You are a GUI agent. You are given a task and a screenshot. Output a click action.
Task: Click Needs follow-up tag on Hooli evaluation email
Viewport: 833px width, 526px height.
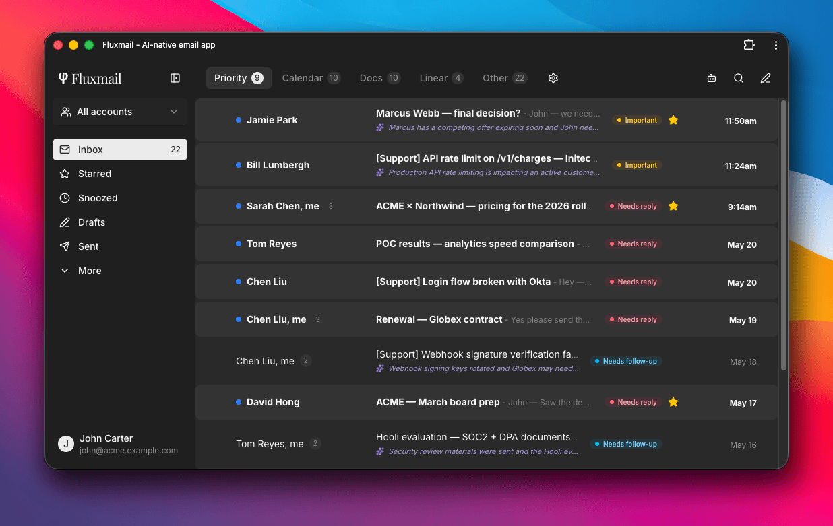[625, 444]
